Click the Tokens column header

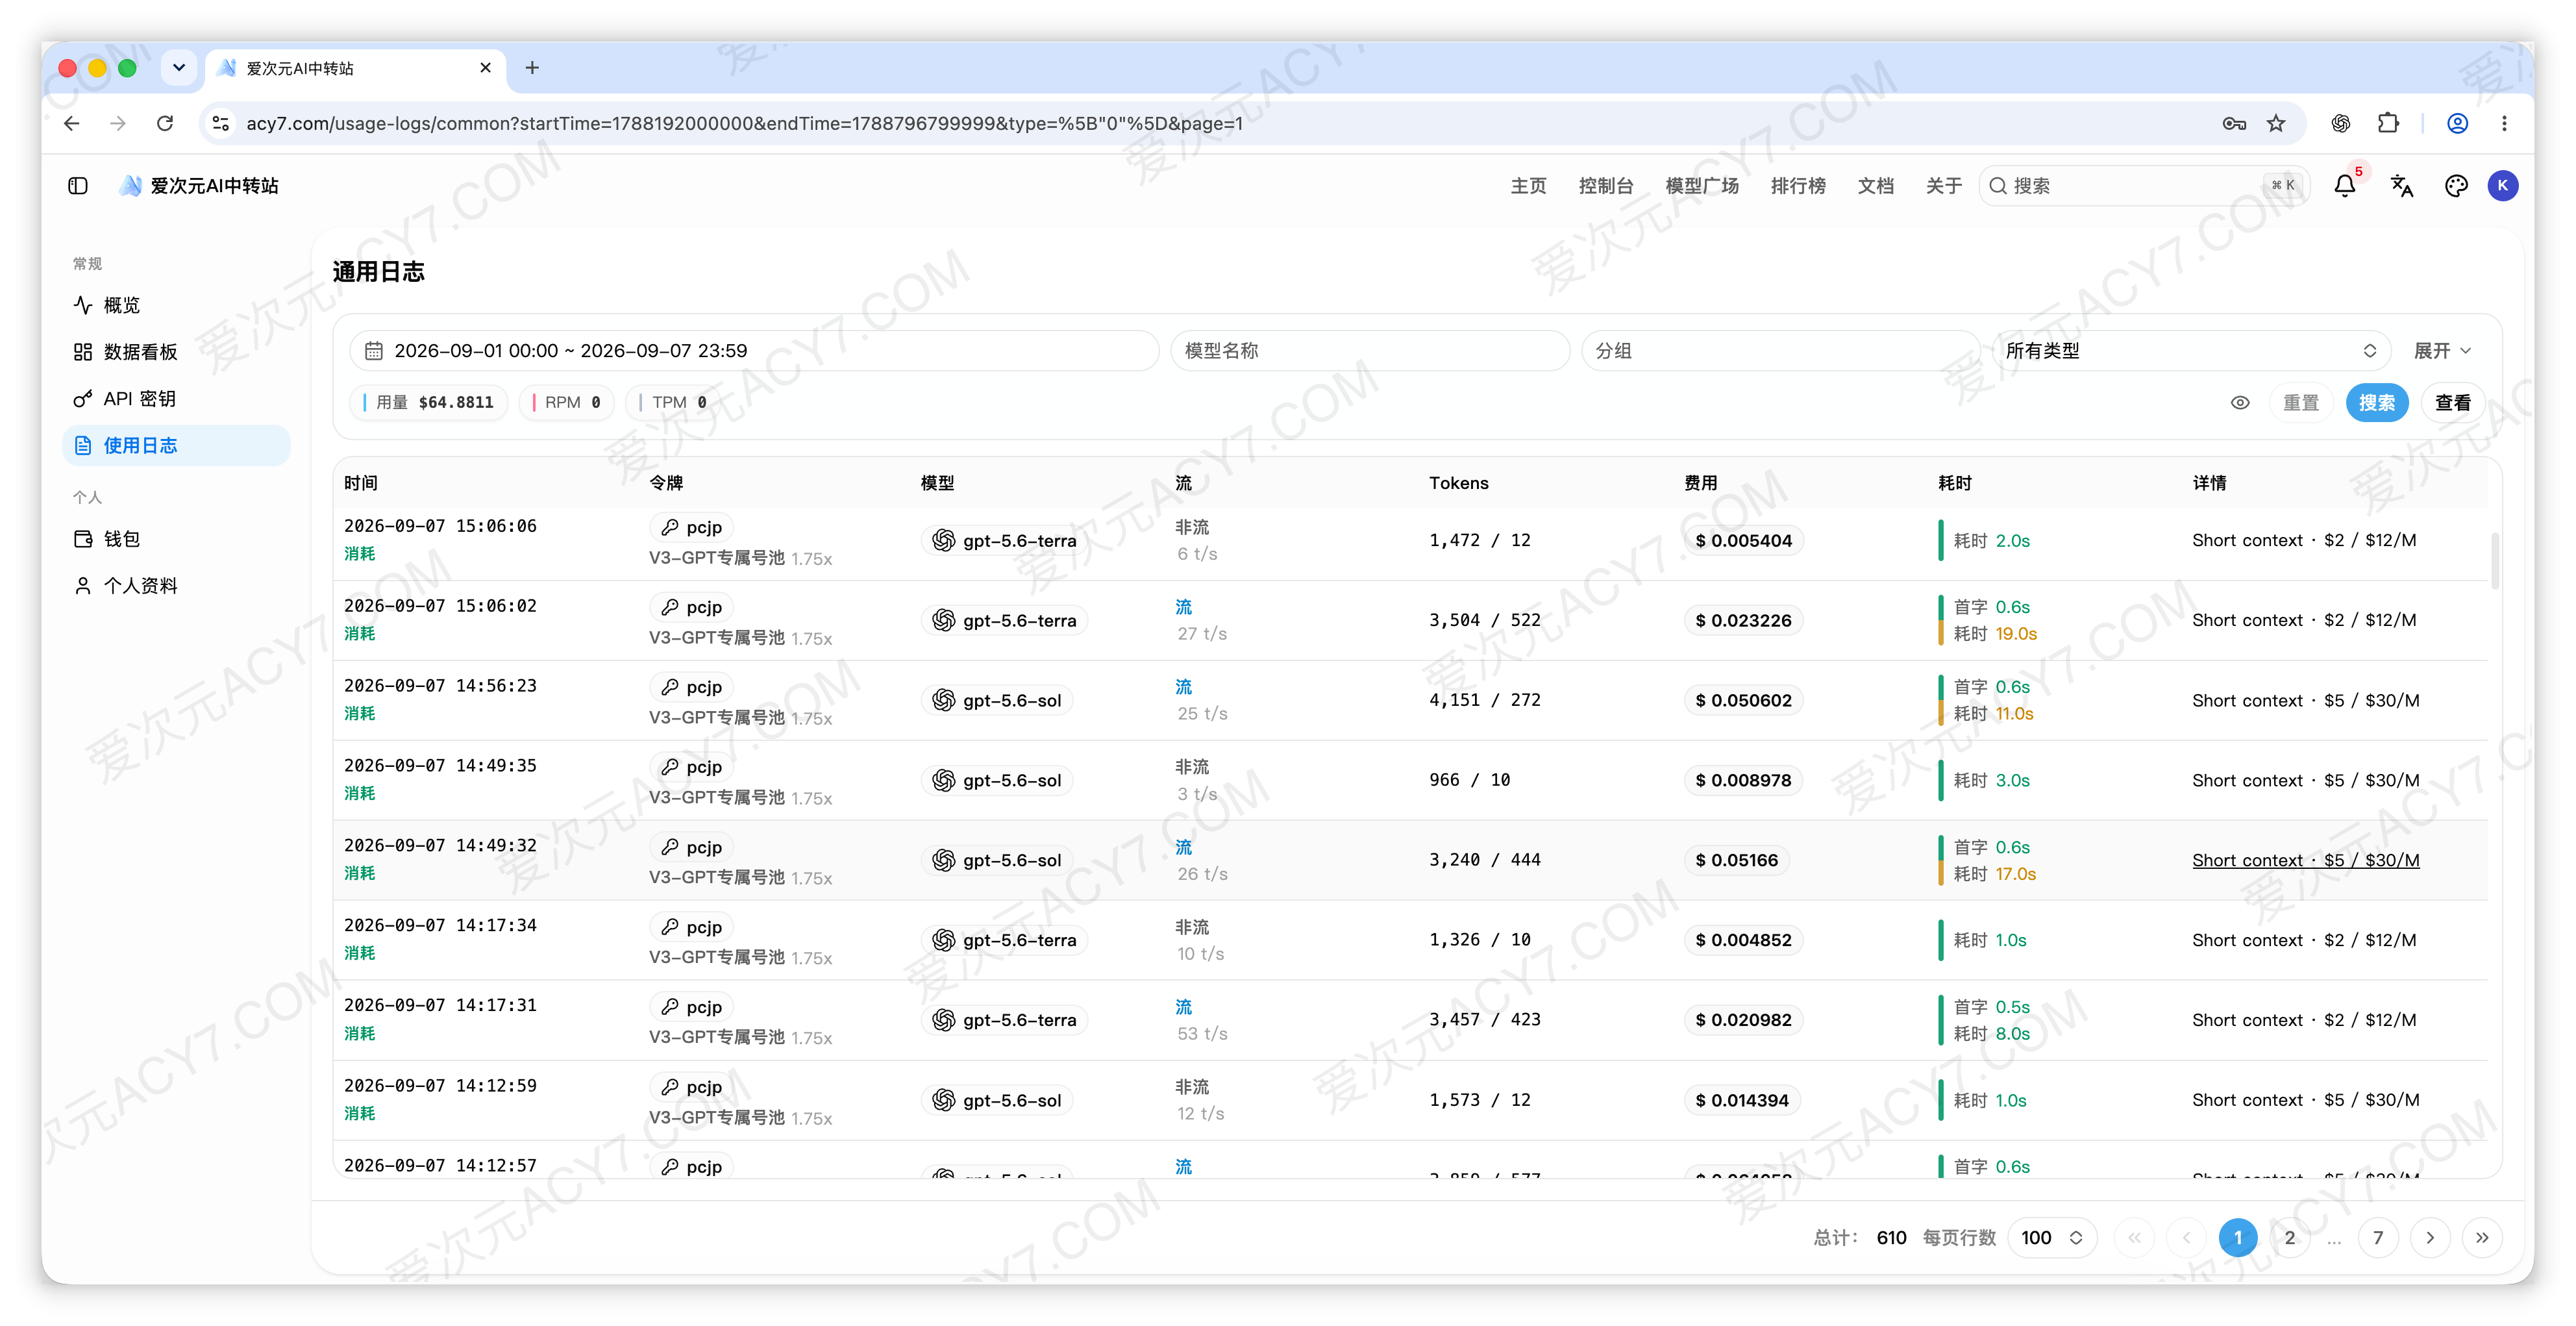(x=1459, y=483)
